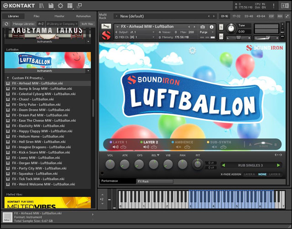Click the refresh libraries icon
292x229 pixels.
click(6, 23)
